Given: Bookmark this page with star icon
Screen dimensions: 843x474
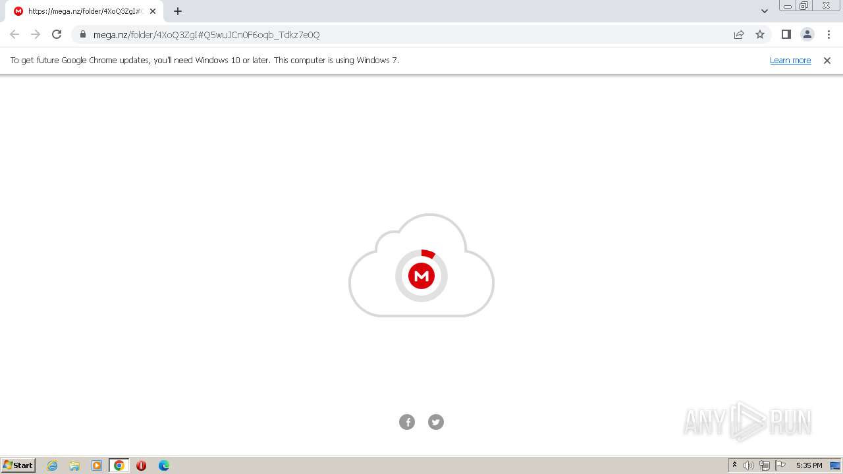Looking at the screenshot, I should coord(760,34).
